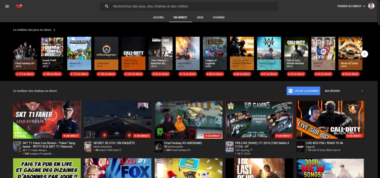The height and width of the screenshot is (178, 380).
Task: Click the 150 en direct badge
Action: click(x=106, y=74)
